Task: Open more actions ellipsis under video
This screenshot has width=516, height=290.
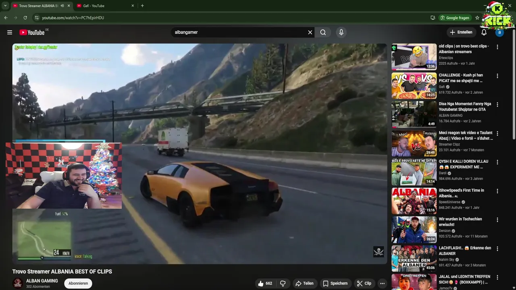Action: [382, 284]
